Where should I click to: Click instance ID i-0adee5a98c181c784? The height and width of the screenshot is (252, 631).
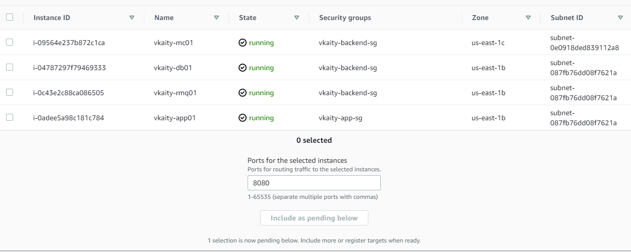pyautogui.click(x=69, y=118)
